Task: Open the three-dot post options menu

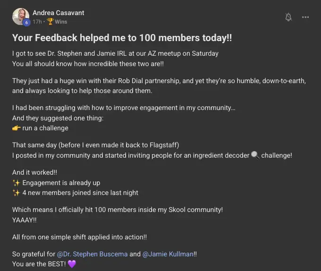Action: coord(305,17)
